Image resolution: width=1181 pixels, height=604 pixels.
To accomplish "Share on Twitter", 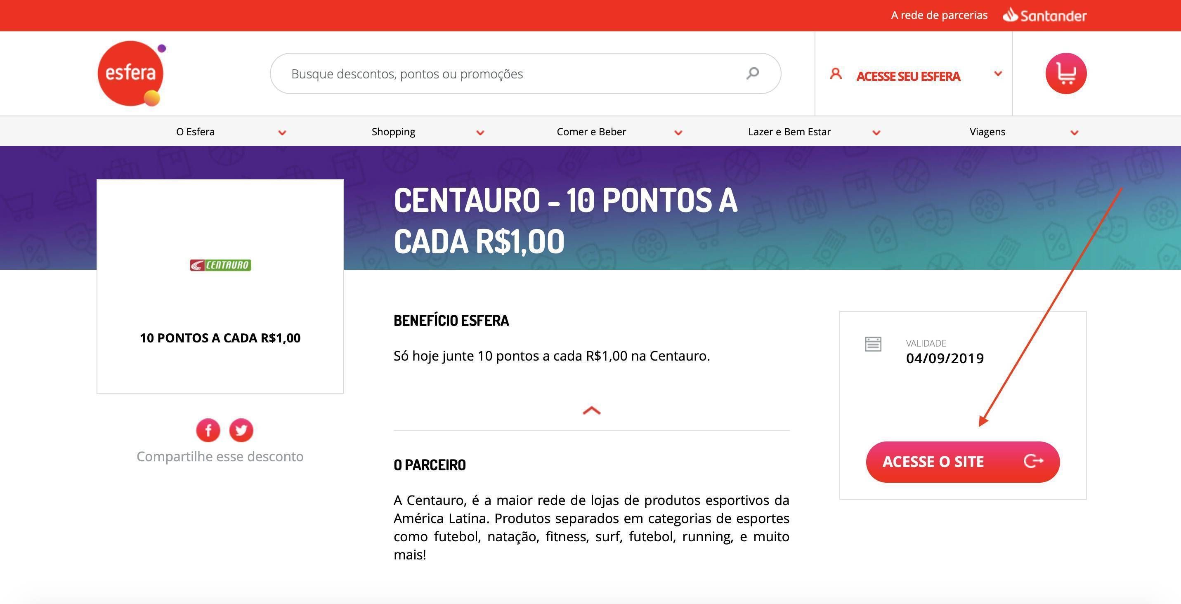I will [241, 430].
